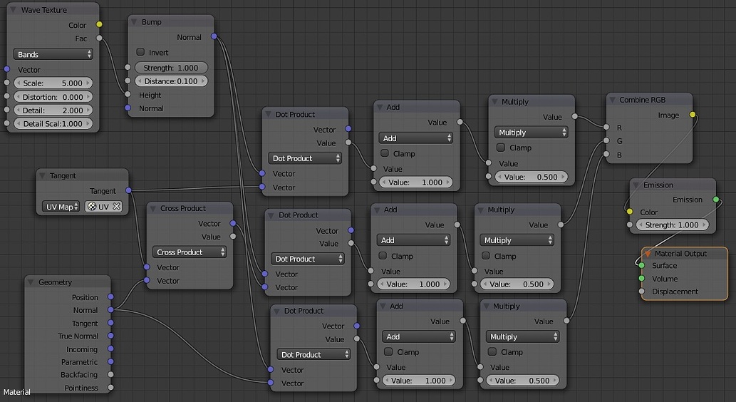The image size is (736, 402).
Task: Open Add operation dropdown in B chain node
Action: tap(419, 336)
